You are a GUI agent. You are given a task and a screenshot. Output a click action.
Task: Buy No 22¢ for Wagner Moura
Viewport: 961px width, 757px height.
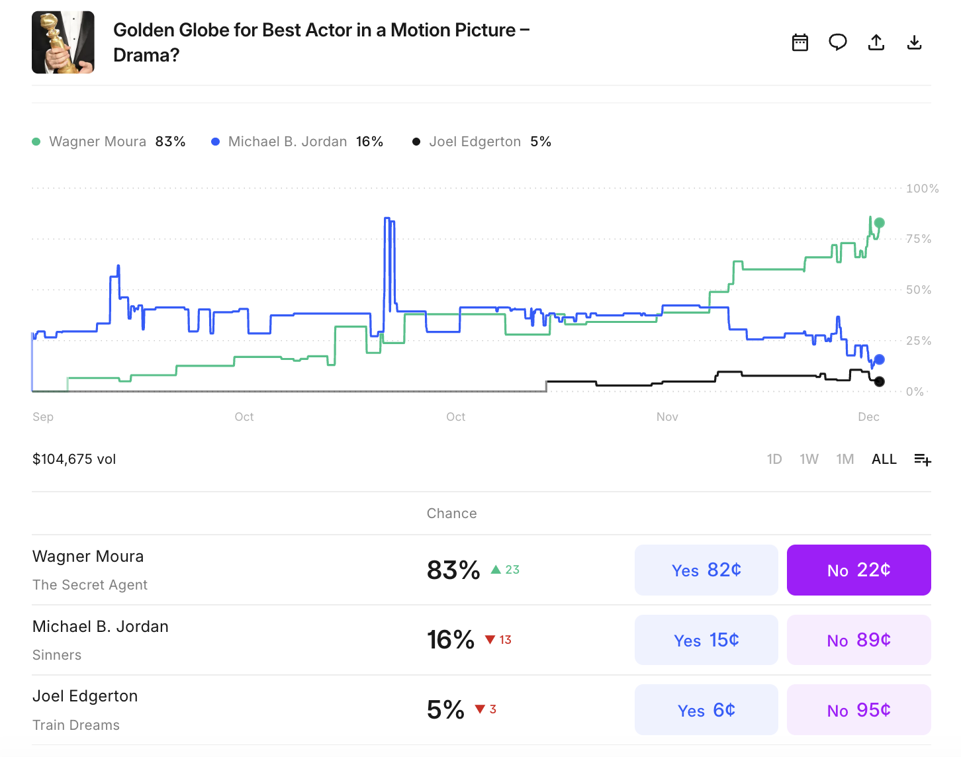pos(858,570)
